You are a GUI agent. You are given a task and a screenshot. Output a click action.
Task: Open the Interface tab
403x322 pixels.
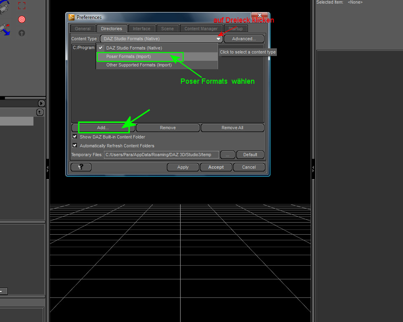(141, 29)
